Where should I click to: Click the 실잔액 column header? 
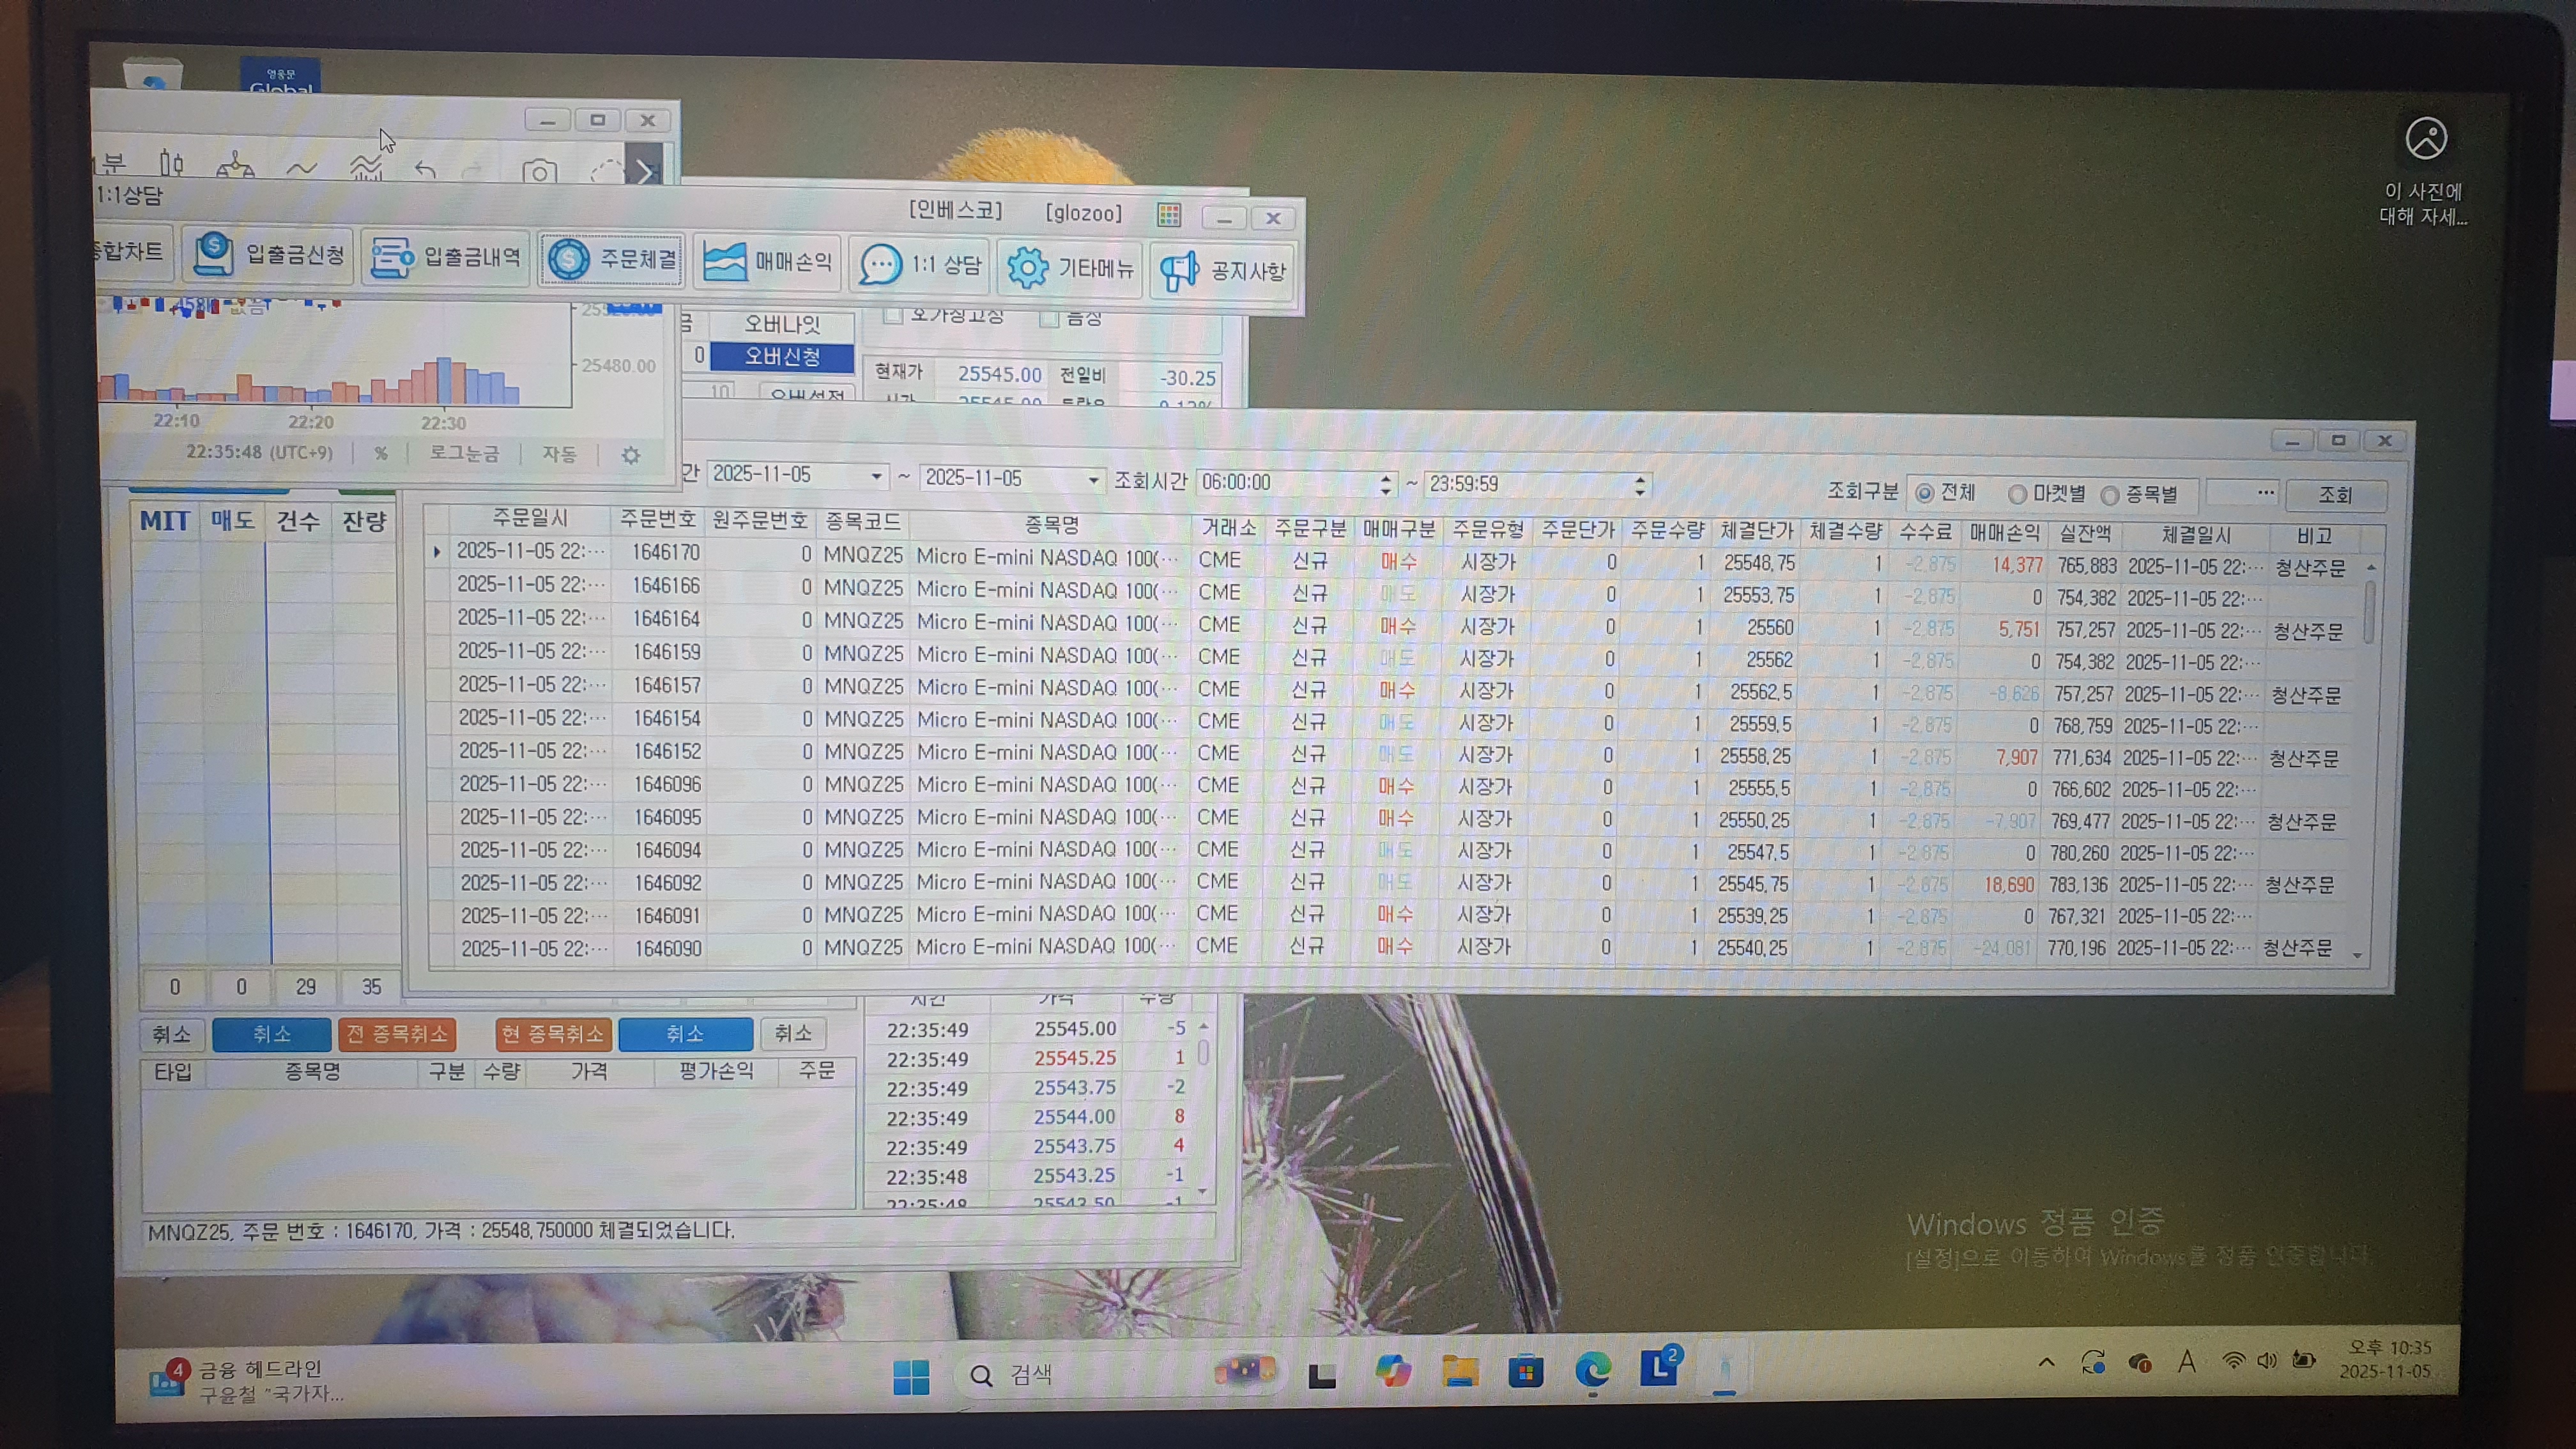click(x=2084, y=534)
